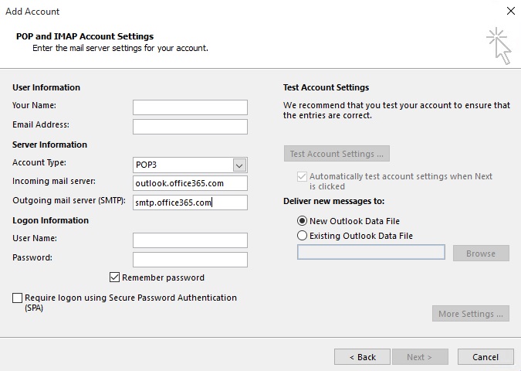Choose Existing Outlook Data File option

point(302,236)
